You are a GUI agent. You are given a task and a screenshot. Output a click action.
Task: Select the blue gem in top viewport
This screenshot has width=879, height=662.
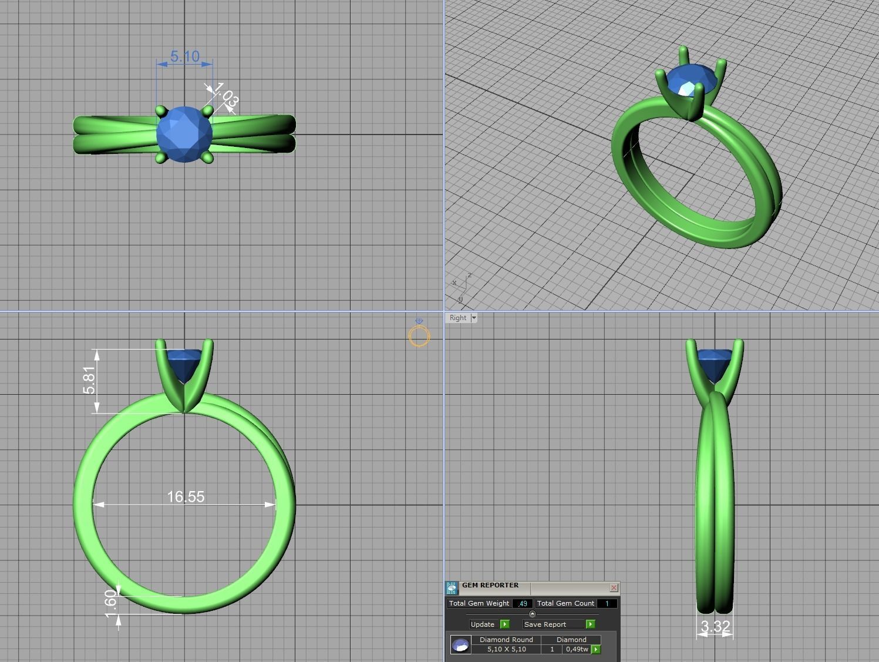[x=184, y=134]
